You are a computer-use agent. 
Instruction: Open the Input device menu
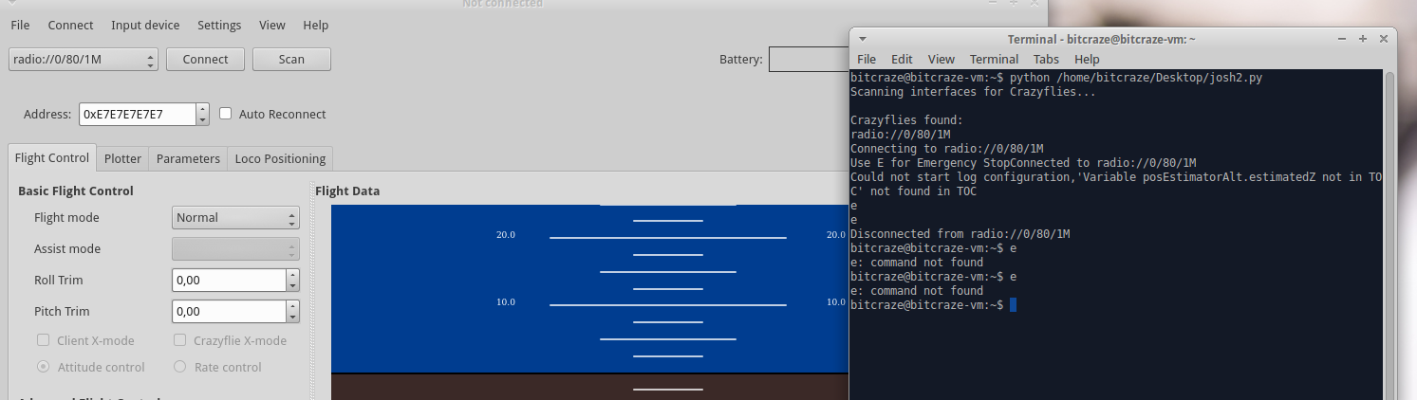[x=145, y=26]
